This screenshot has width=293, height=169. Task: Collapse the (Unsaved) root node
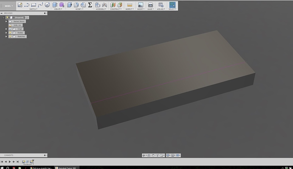tap(3, 17)
